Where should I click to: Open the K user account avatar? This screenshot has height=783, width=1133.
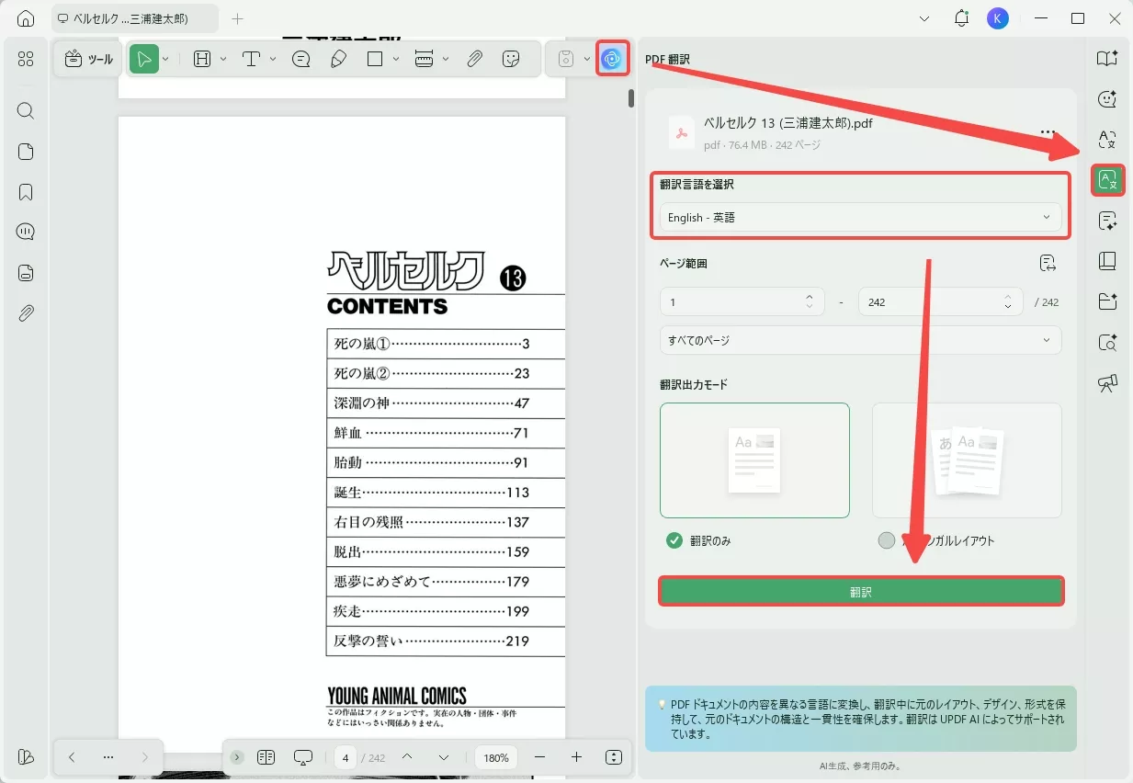coord(997,18)
